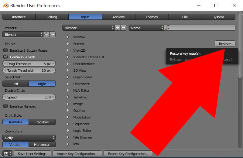Screen dimensions: 243x158
Task: Enable Emulate 3 Button Mouse
Action: [5, 50]
